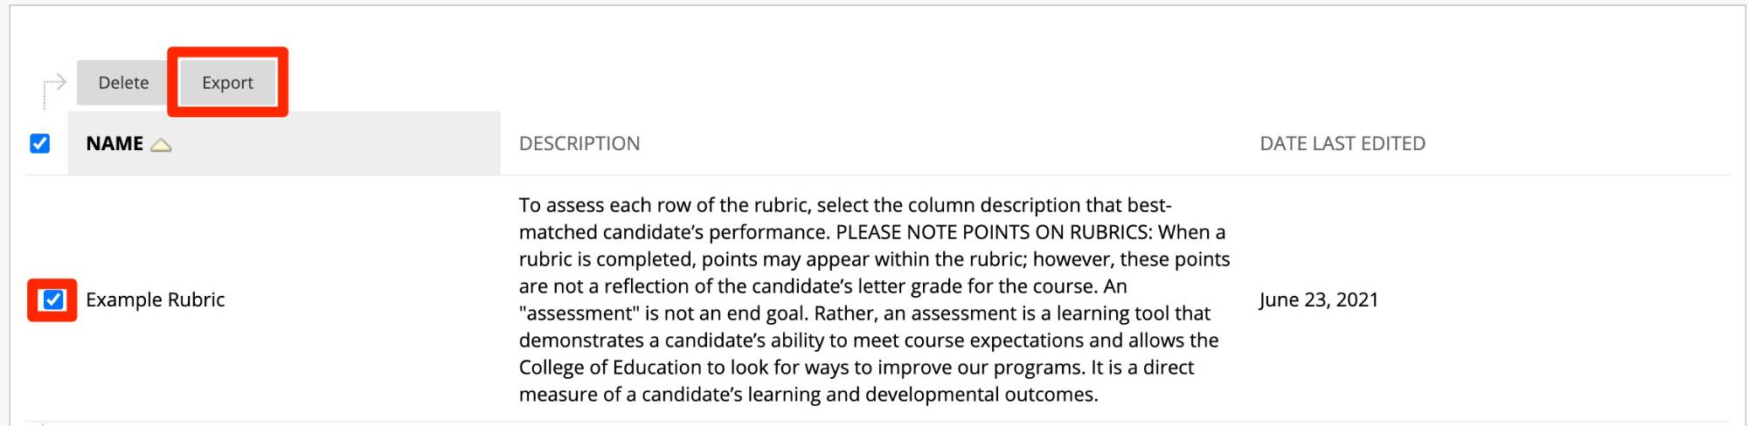Sort by the NAME column header
1748x426 pixels.
(x=114, y=143)
